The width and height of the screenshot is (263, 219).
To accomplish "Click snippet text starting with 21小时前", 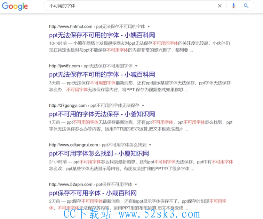I will (141, 165).
